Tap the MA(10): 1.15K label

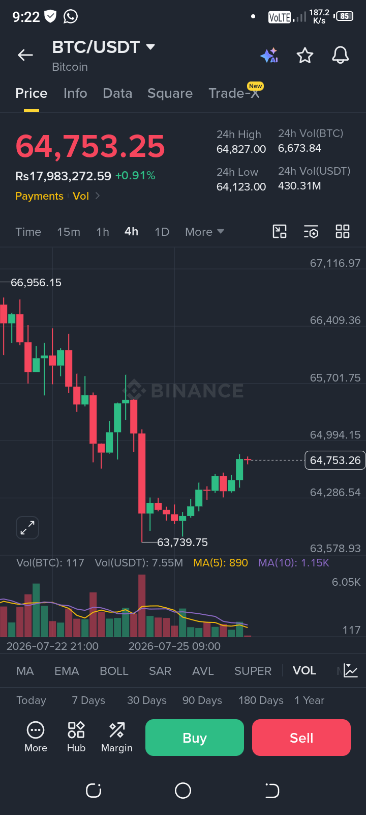pyautogui.click(x=294, y=563)
